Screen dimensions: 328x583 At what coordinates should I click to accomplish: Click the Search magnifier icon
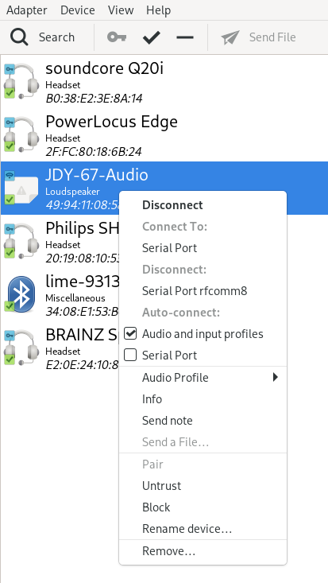19,37
